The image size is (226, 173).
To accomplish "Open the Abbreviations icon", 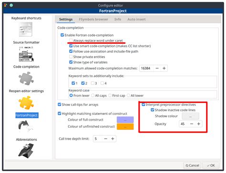I will pyautogui.click(x=26, y=151).
